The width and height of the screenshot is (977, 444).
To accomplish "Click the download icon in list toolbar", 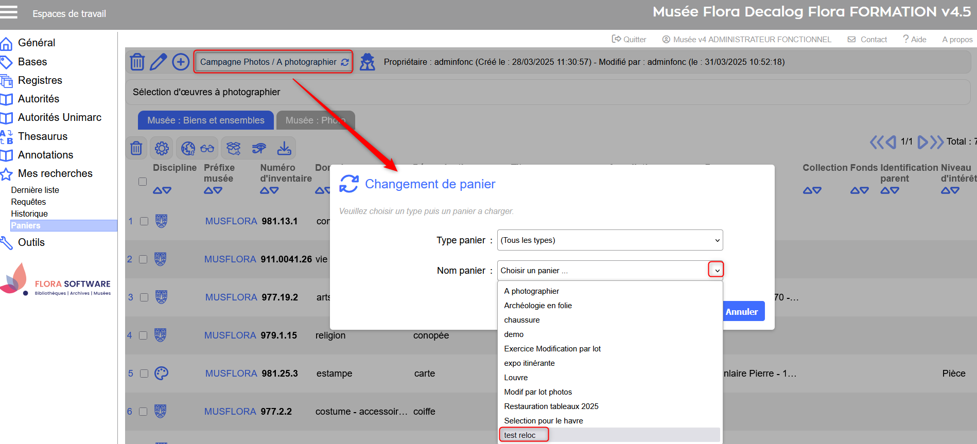I will tap(284, 149).
